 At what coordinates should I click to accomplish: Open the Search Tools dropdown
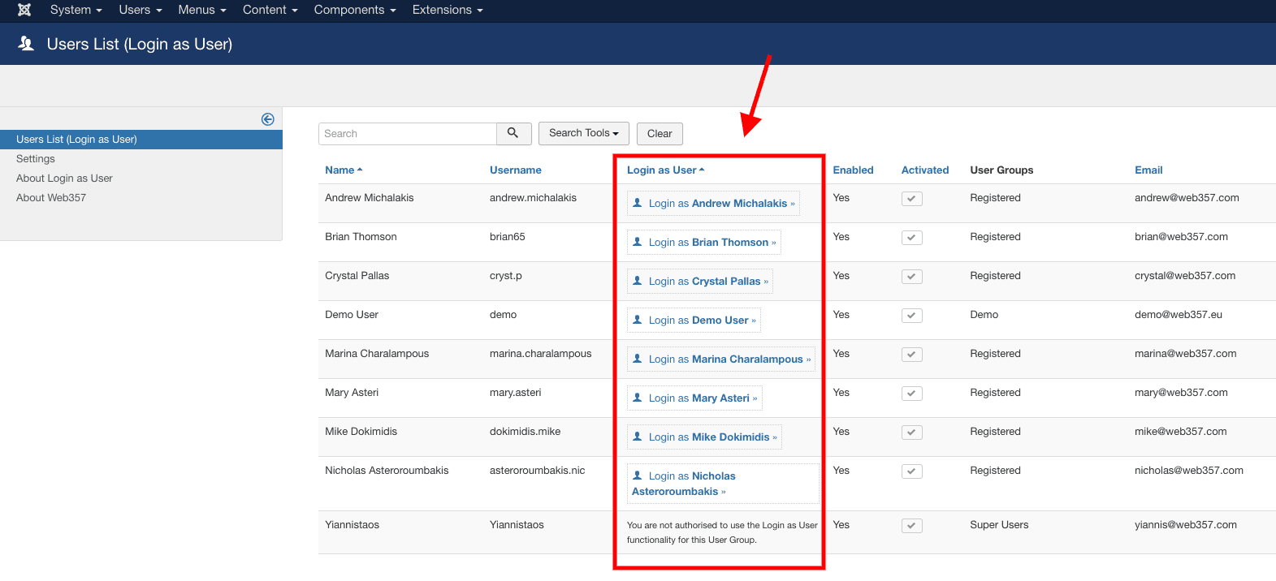tap(583, 133)
